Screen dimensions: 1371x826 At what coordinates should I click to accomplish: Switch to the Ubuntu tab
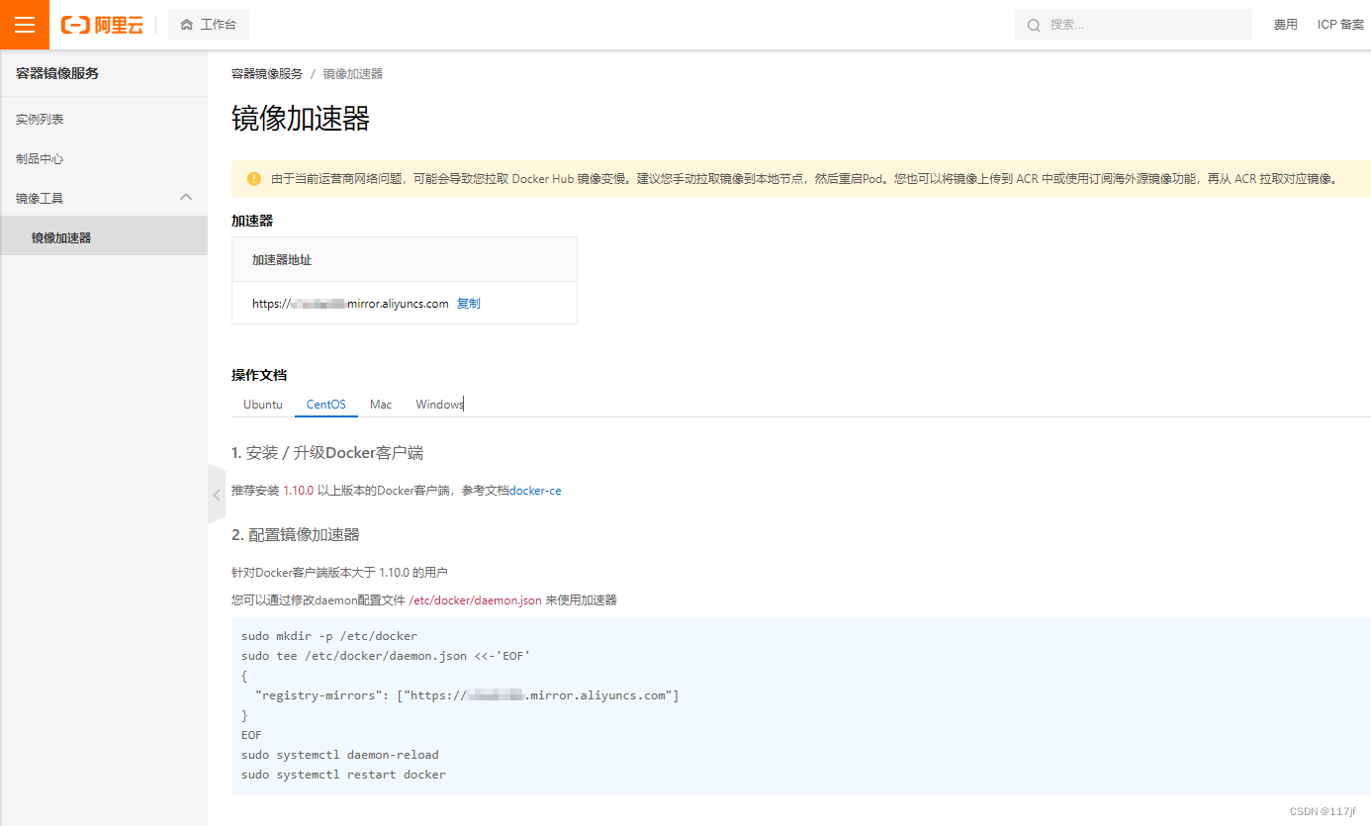click(x=263, y=405)
